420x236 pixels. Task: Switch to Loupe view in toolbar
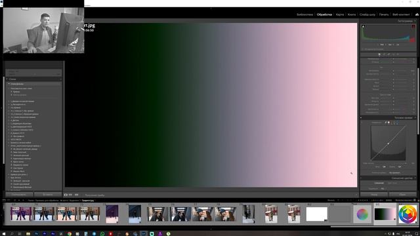pos(66,195)
